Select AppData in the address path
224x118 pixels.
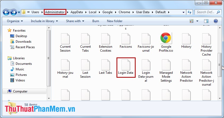77,12
